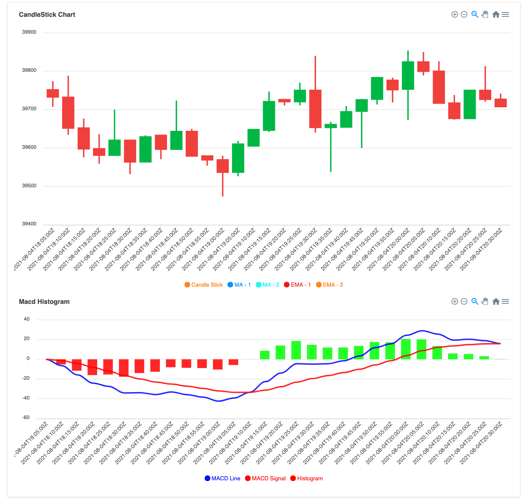The height and width of the screenshot is (499, 529).
Task: Click the tall red candle at 19:30
Action: [315, 109]
